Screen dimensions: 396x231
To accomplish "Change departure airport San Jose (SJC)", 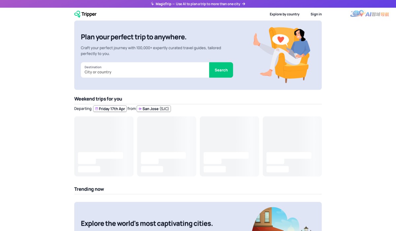I will [x=154, y=109].
